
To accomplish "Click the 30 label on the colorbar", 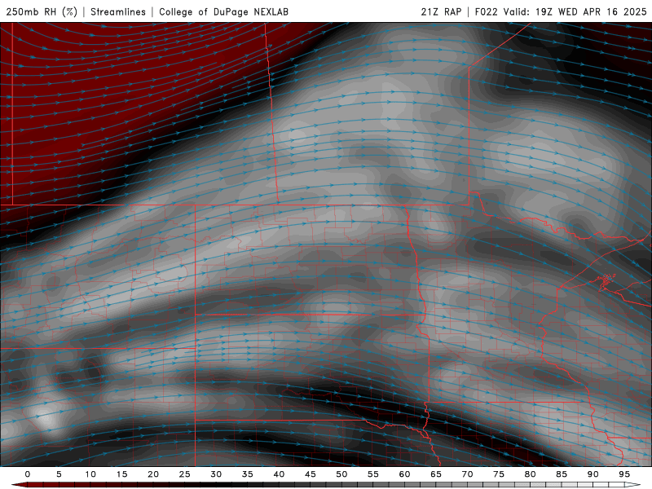I will [x=216, y=474].
